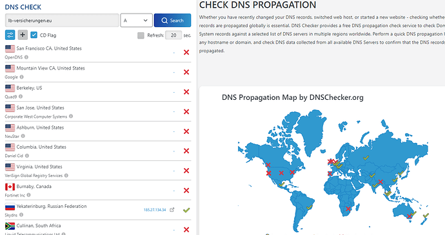Click red X status for Burnaby, Canada
The width and height of the screenshot is (445, 235).
(x=186, y=191)
